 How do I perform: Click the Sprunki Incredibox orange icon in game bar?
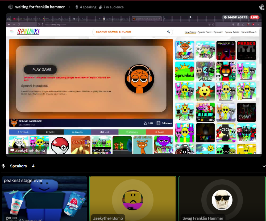click(x=14, y=123)
